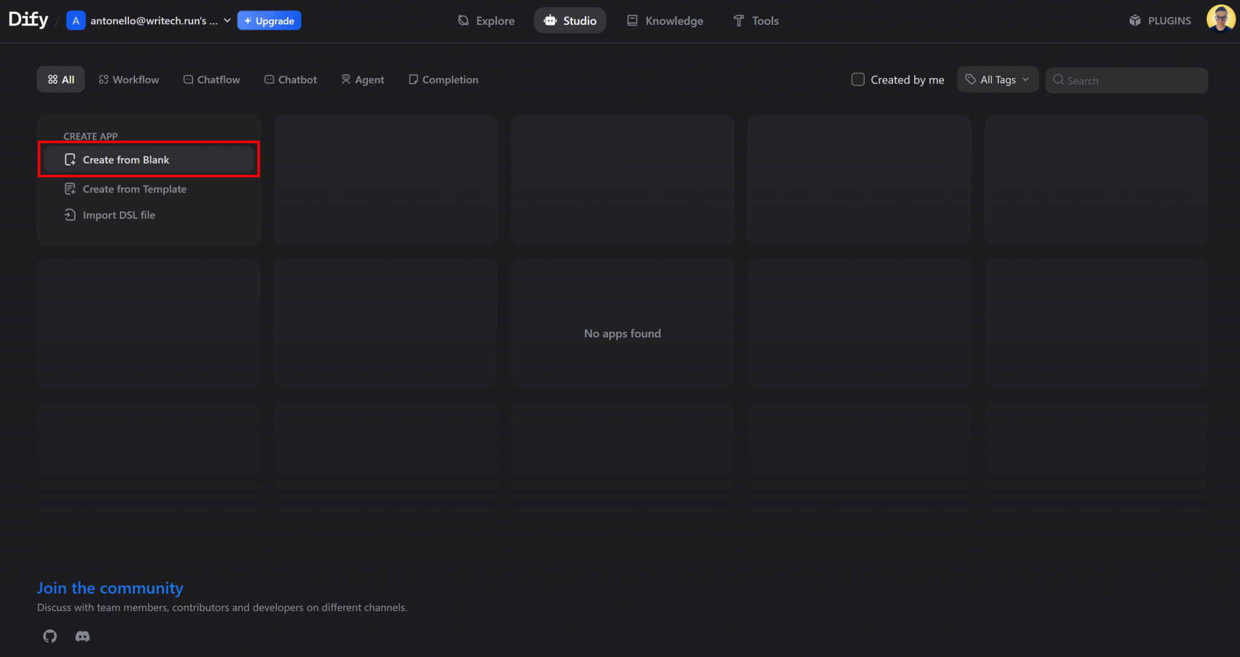
Task: Select the Workflow filter
Action: coord(128,79)
